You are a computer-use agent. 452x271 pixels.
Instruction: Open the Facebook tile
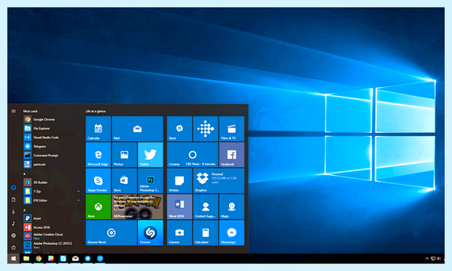(231, 155)
